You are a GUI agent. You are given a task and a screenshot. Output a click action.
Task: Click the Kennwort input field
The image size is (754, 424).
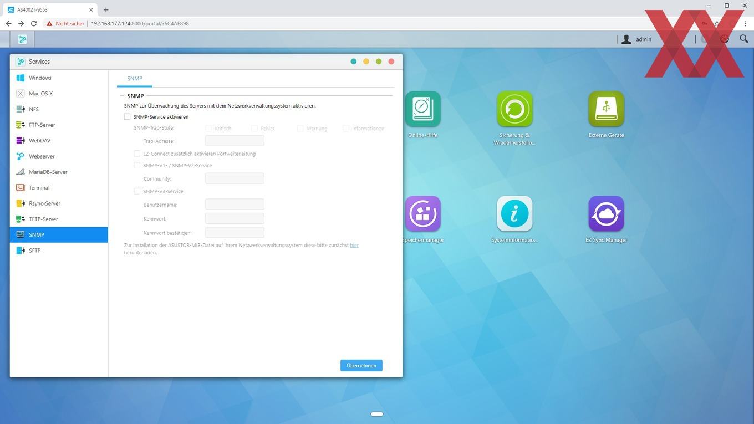click(235, 218)
